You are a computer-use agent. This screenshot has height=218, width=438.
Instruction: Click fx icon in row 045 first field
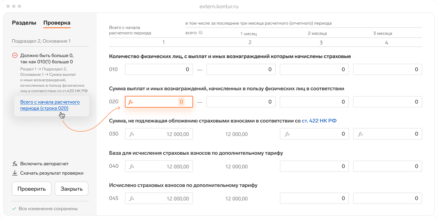tap(131, 199)
